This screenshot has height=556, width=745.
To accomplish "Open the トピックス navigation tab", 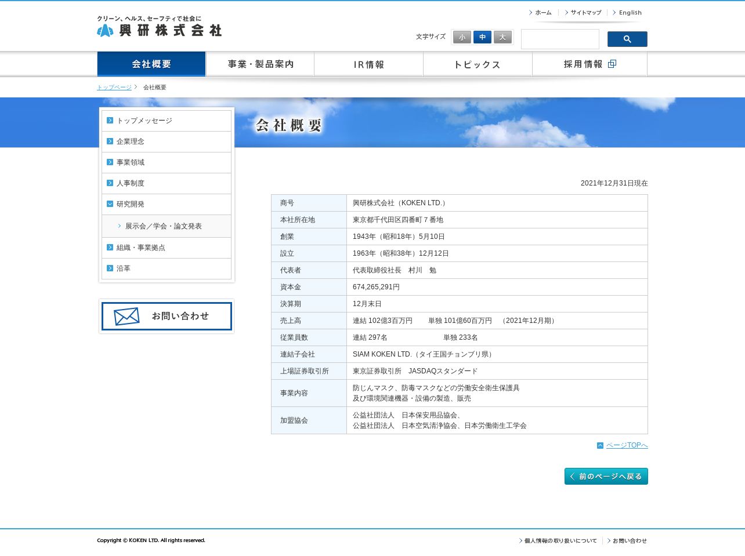I will [x=478, y=64].
